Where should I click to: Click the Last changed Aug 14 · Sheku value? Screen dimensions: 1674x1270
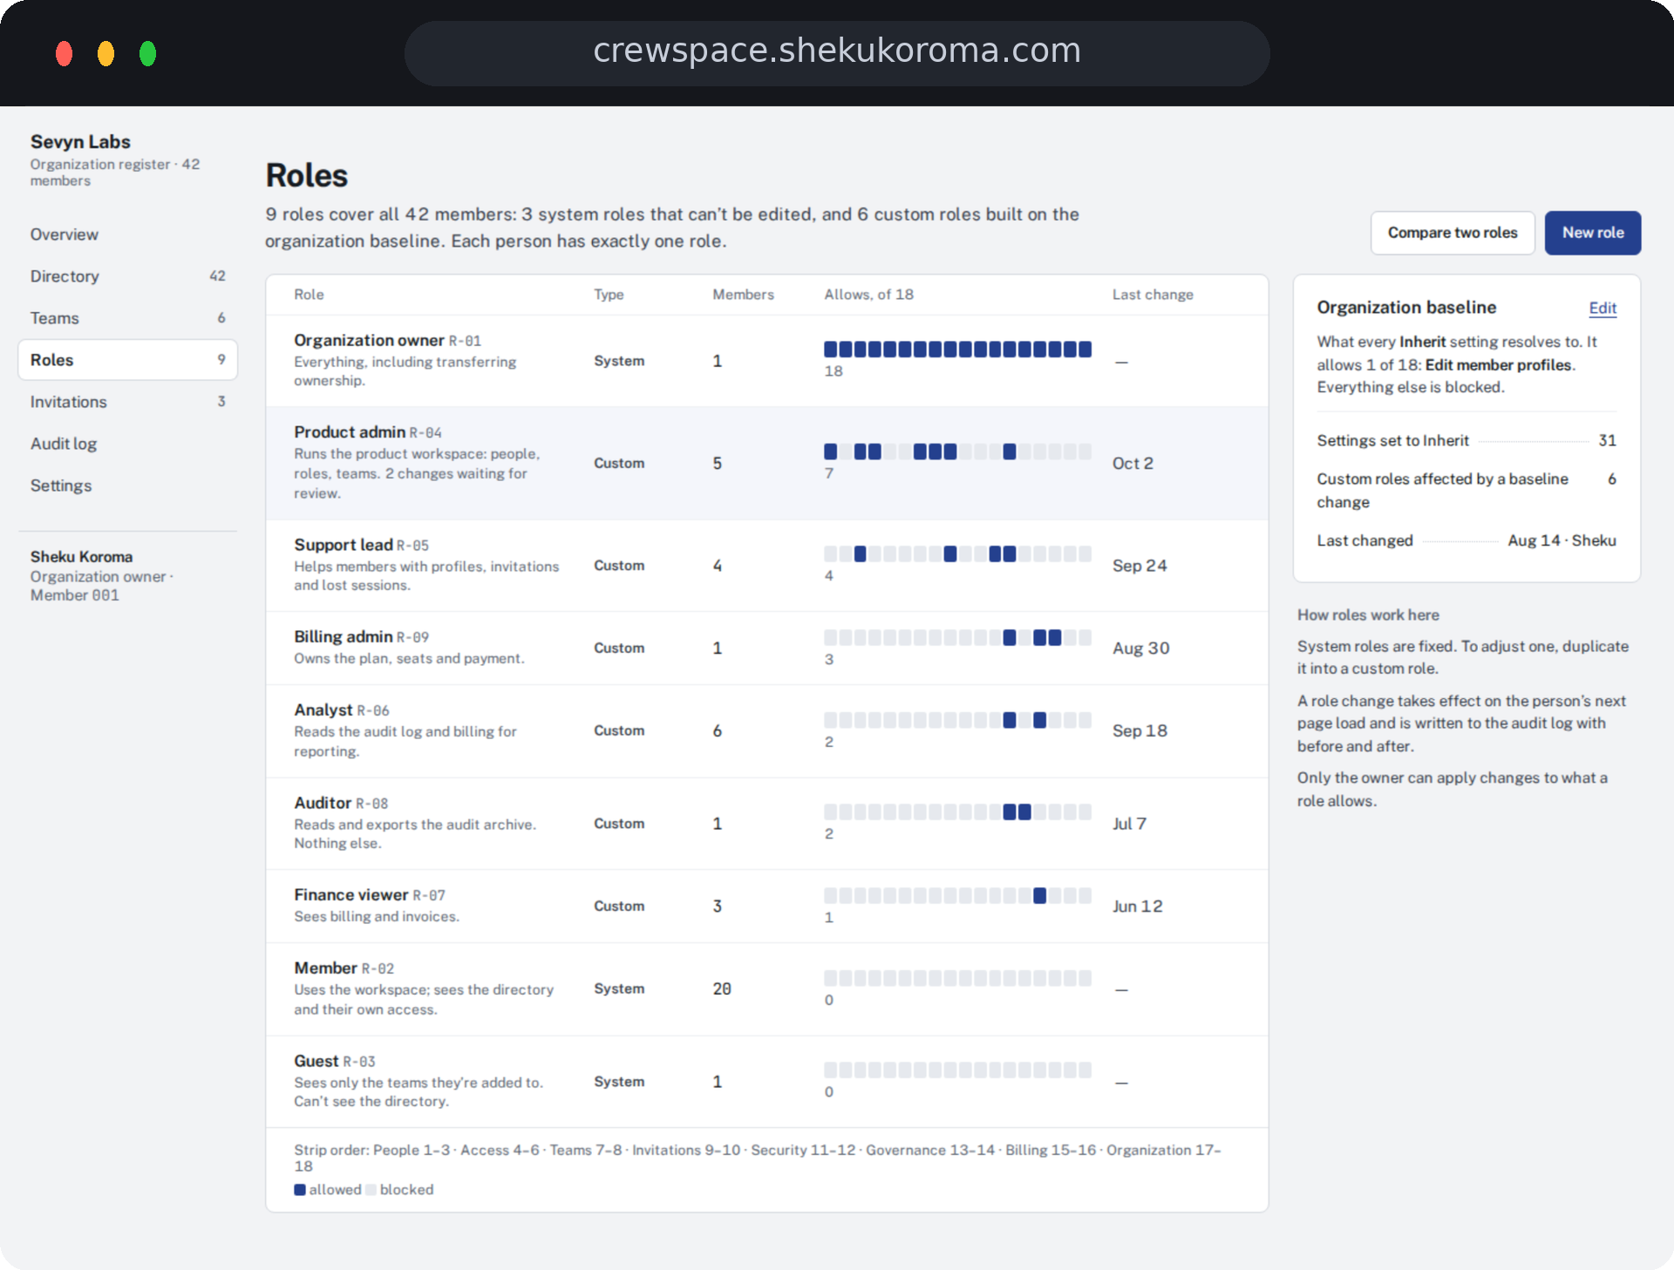[1562, 540]
